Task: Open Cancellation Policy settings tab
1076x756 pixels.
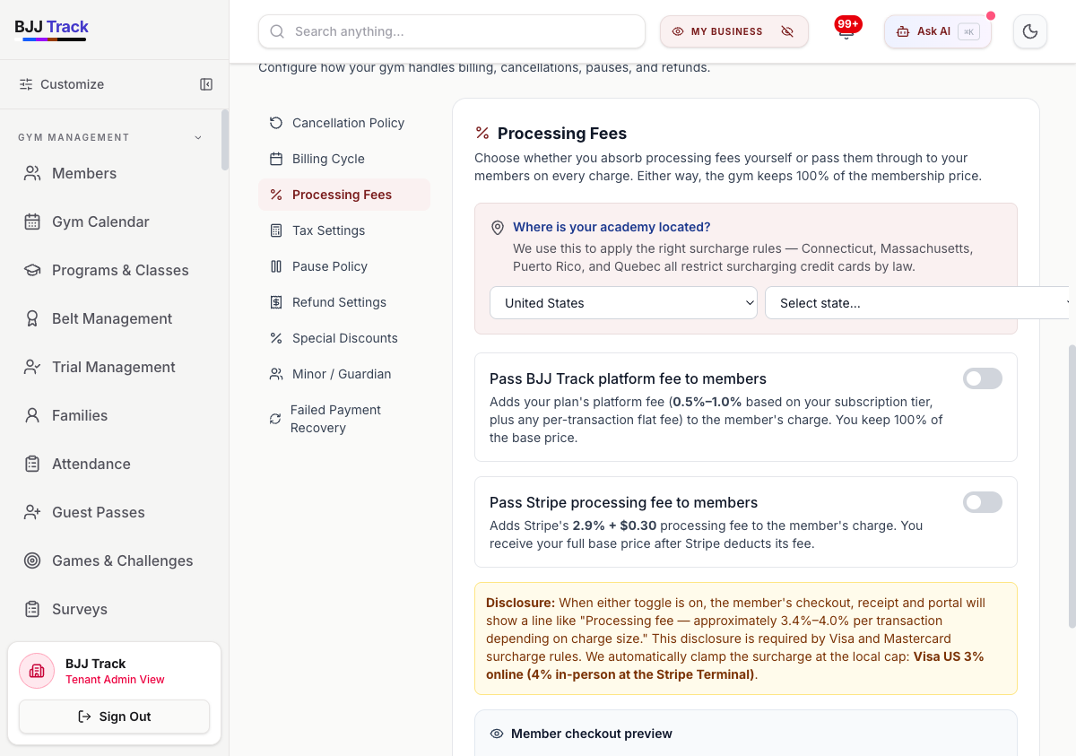Action: (344, 123)
